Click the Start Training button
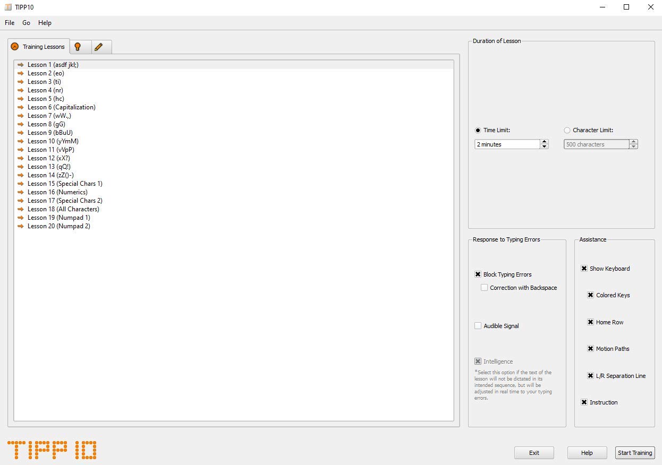 point(635,453)
